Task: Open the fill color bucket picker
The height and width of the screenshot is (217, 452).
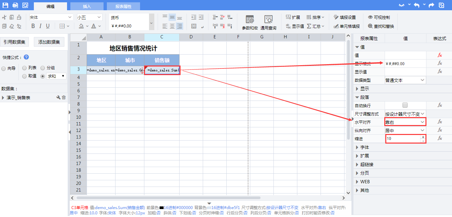Action: coord(81,26)
